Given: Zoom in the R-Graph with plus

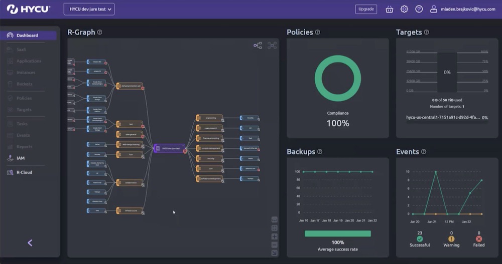Looking at the screenshot, I should pyautogui.click(x=275, y=237).
